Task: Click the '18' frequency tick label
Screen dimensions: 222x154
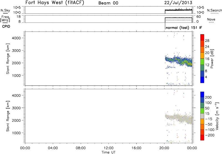Action: 18,17
